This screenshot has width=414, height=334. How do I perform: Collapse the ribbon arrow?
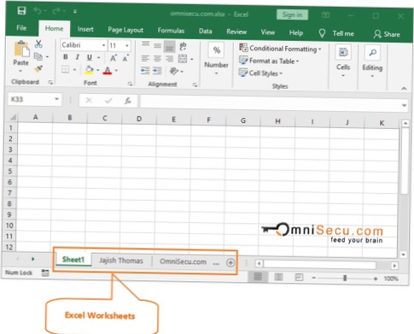click(x=404, y=89)
